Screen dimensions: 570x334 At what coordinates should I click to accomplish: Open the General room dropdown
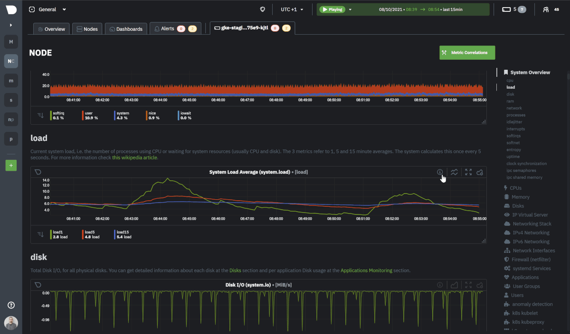click(47, 9)
